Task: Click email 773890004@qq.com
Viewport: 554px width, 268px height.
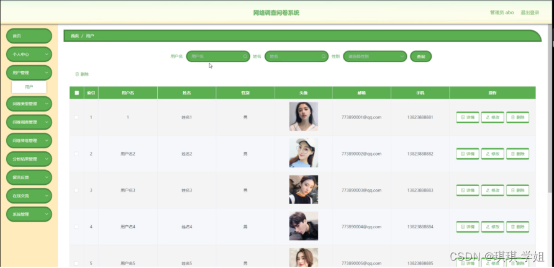Action: coord(361,226)
